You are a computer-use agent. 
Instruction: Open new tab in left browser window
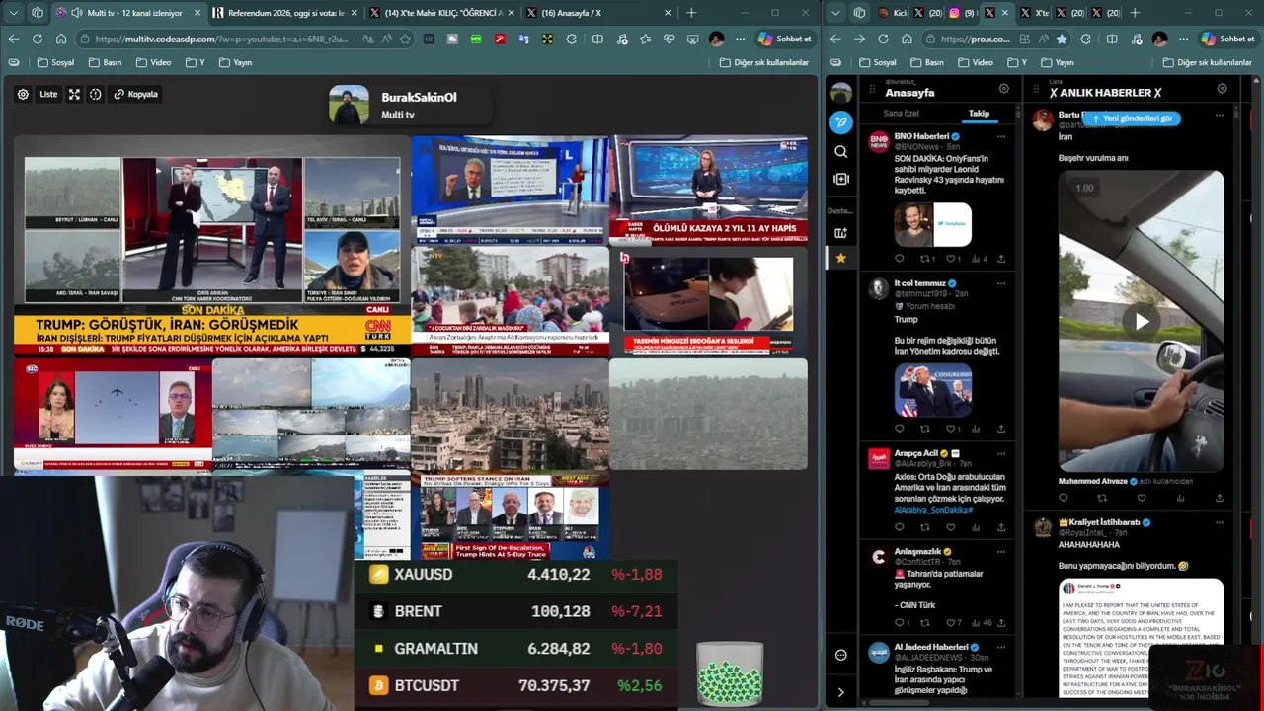[x=691, y=13]
